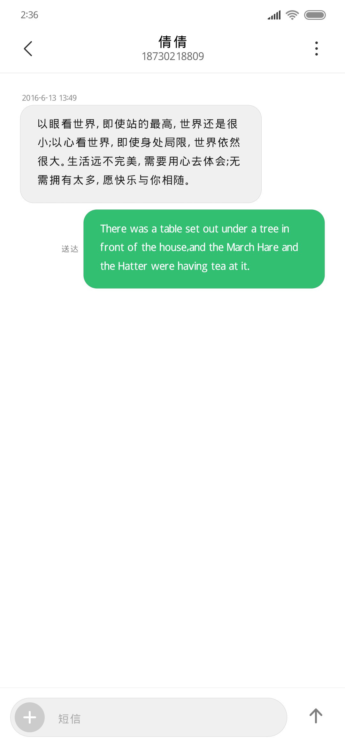Tap the 2016-6-13 13:49 timestamp

click(49, 98)
